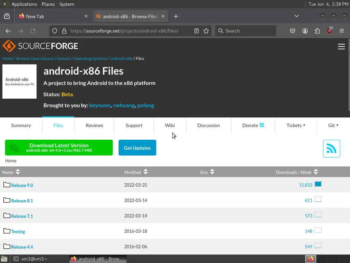Open the Firefox account icon
This screenshot has height=263, width=350.
[x=305, y=31]
